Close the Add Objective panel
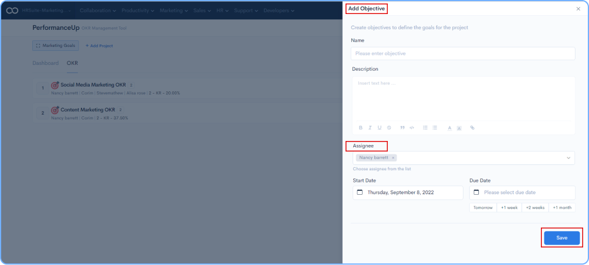Screen dimensions: 589x265 578,9
